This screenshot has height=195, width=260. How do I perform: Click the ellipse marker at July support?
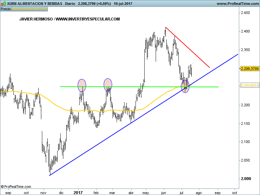click(185, 86)
